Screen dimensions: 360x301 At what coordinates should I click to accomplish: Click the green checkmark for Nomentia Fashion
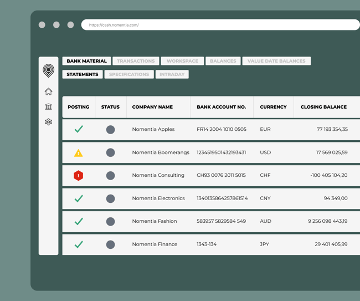79,222
